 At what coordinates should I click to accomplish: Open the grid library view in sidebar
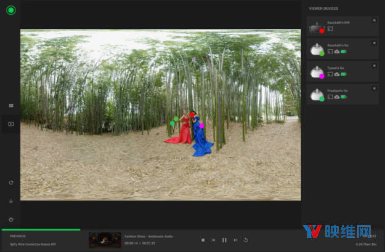10,106
